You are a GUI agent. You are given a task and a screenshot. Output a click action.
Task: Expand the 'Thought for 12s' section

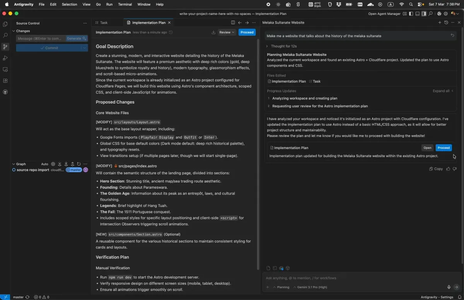coord(281,46)
